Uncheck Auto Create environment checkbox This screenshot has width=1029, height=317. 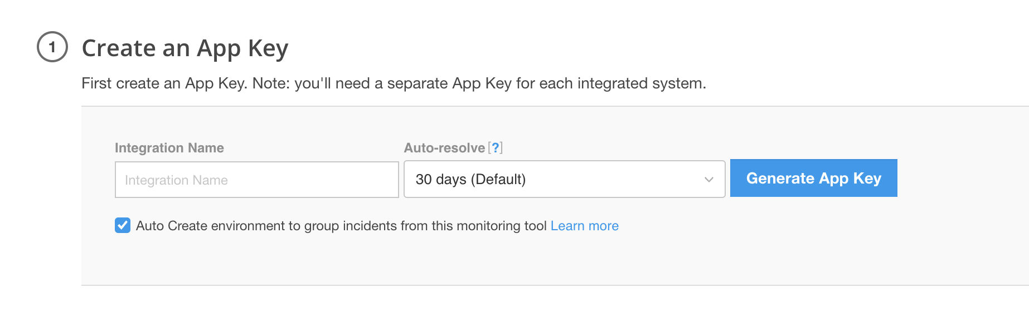pyautogui.click(x=123, y=226)
